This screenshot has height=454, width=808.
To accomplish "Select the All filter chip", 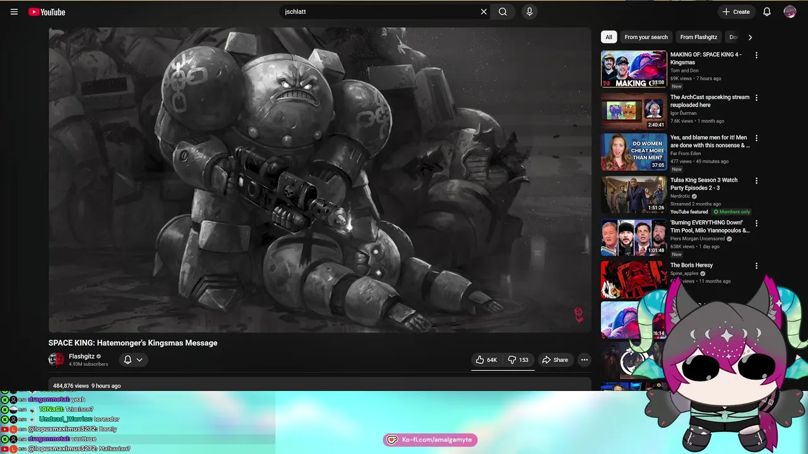I will [609, 37].
